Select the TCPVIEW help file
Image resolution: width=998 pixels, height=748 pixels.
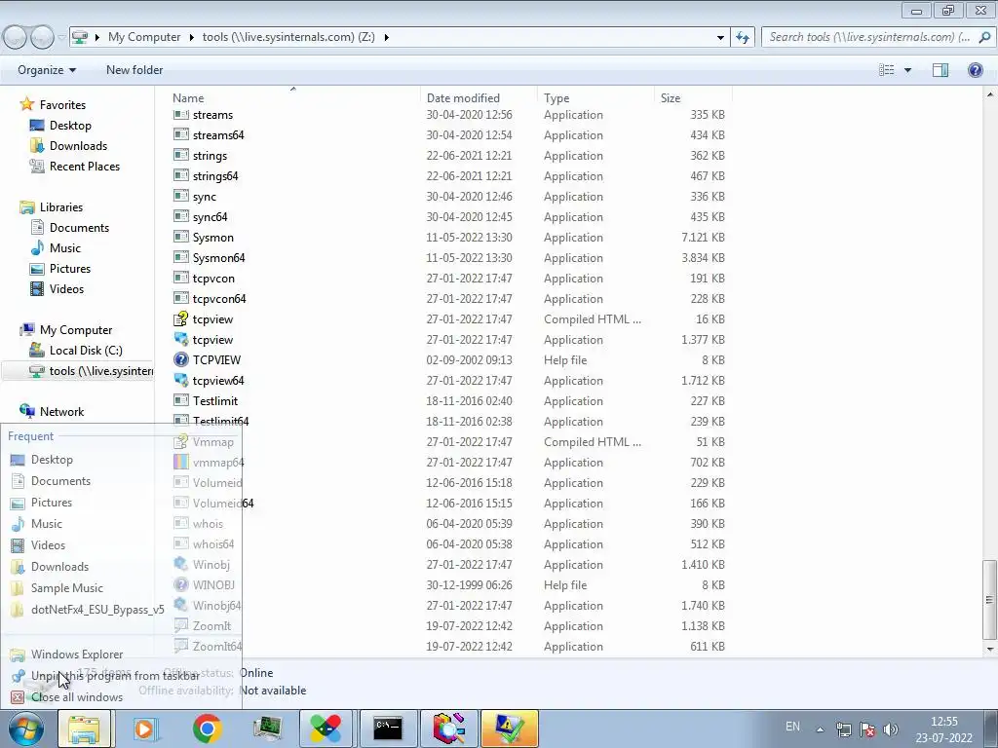(x=216, y=360)
